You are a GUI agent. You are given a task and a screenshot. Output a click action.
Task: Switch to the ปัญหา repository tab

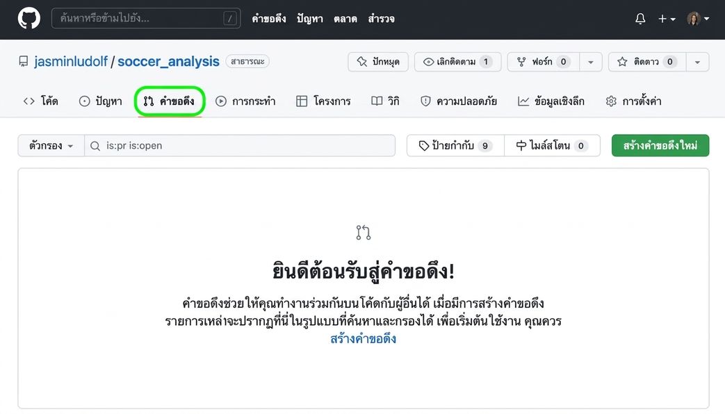[x=100, y=101]
